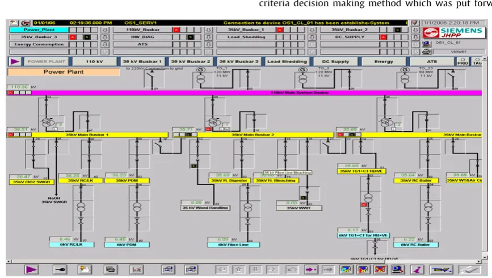Click the gray right-arrow icon beside the purple arrow
The height and width of the screenshot is (278, 492).
(x=328, y=269)
